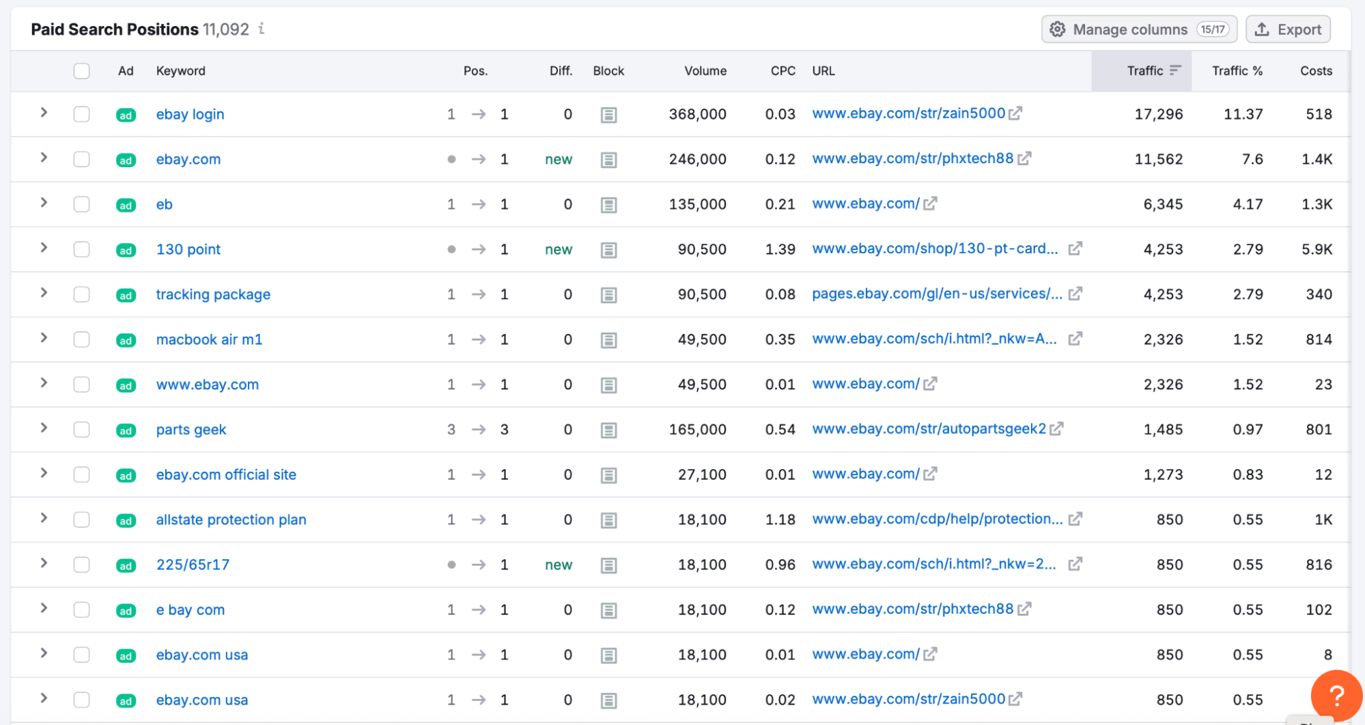Expand the allstate protection plan row
1365x725 pixels.
click(x=44, y=520)
